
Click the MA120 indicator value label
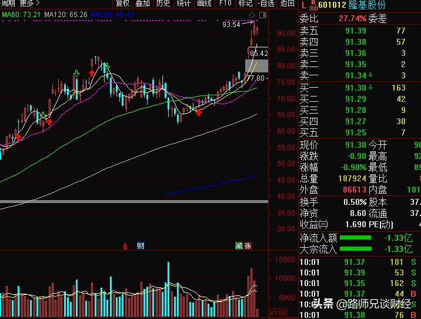[66, 15]
